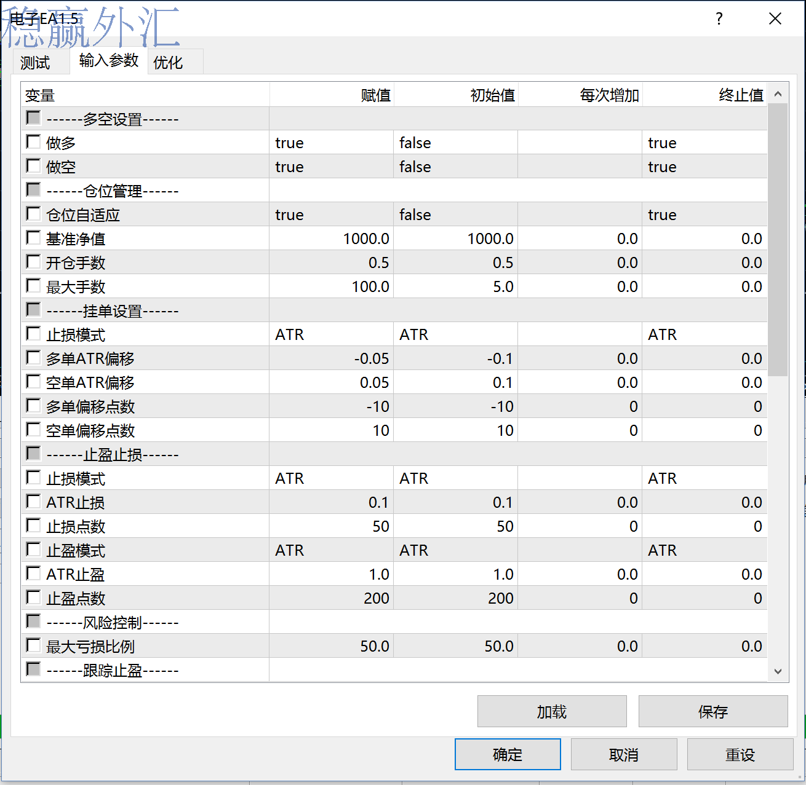The height and width of the screenshot is (785, 806).
Task: Close the 电子EA1.5 dialog
Action: tap(775, 19)
